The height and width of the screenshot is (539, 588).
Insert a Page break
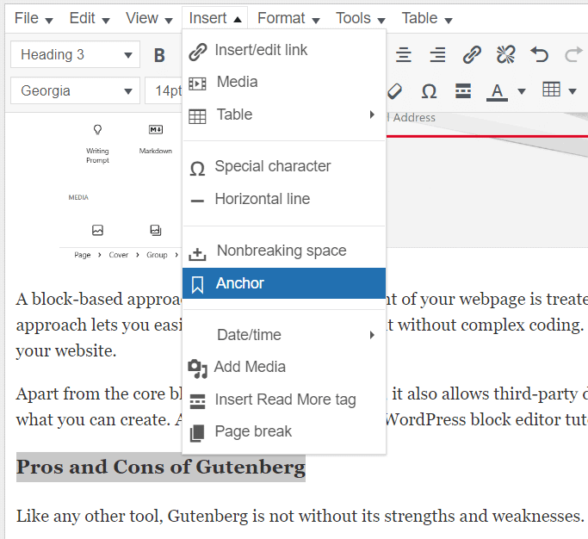click(x=284, y=431)
